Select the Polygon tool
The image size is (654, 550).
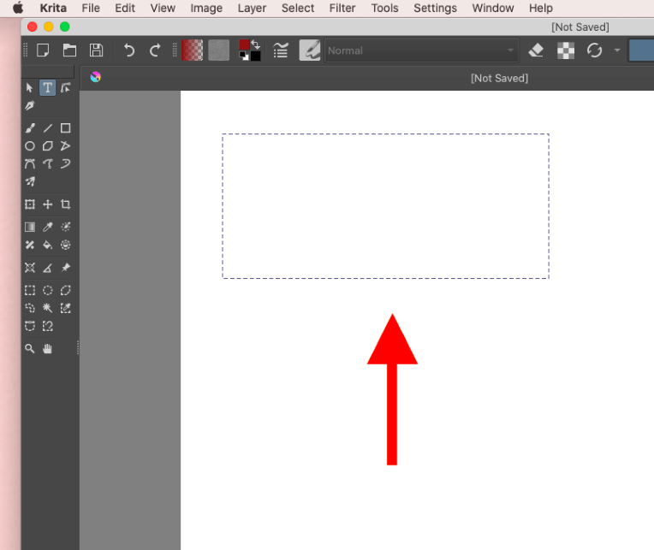(48, 146)
